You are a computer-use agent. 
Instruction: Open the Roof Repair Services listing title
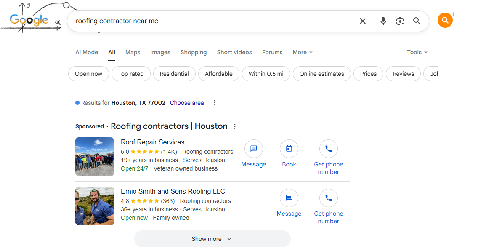[152, 142]
